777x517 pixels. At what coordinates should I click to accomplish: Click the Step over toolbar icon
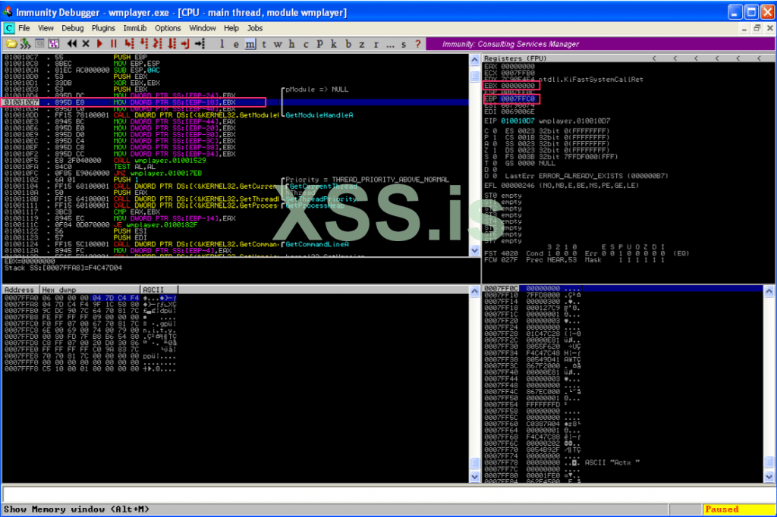tap(143, 44)
